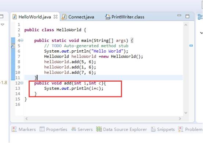Click the Properties view icon

pyautogui.click(x=42, y=129)
